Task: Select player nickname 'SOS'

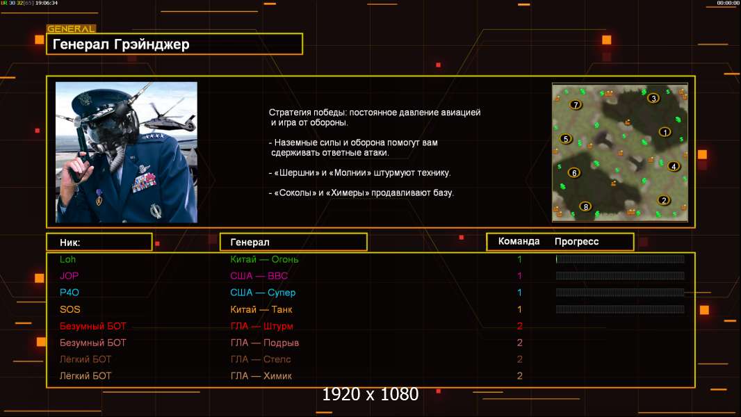Action: [x=70, y=309]
